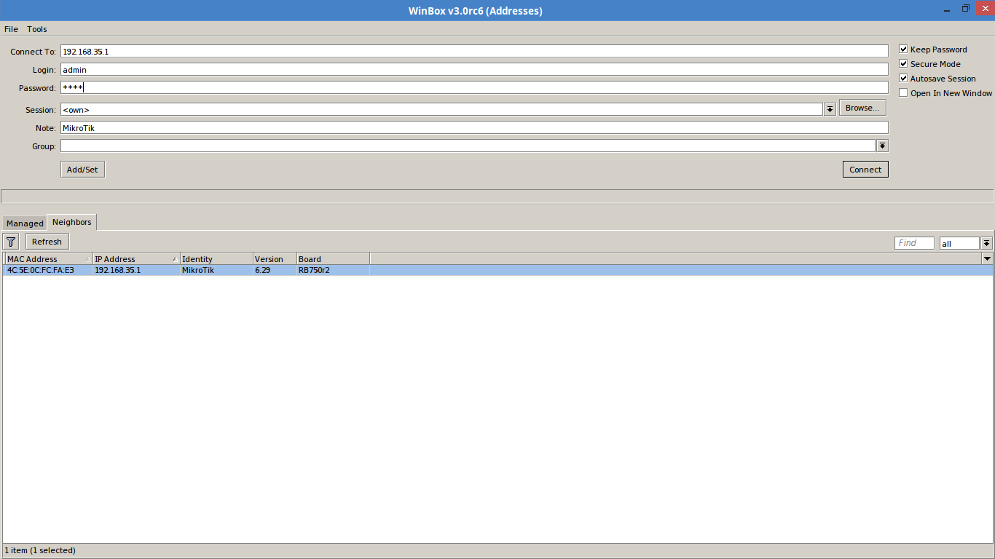Sort by IP Address column header
Image resolution: width=995 pixels, height=559 pixels.
(136, 259)
